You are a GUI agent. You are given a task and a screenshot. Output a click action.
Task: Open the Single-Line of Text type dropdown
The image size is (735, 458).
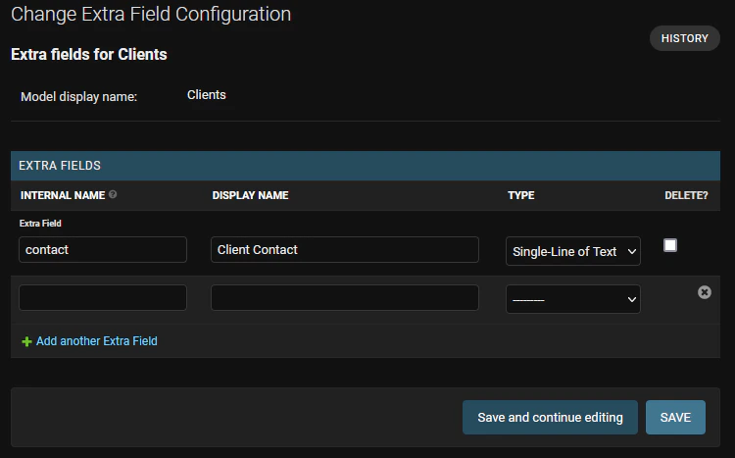click(x=573, y=251)
